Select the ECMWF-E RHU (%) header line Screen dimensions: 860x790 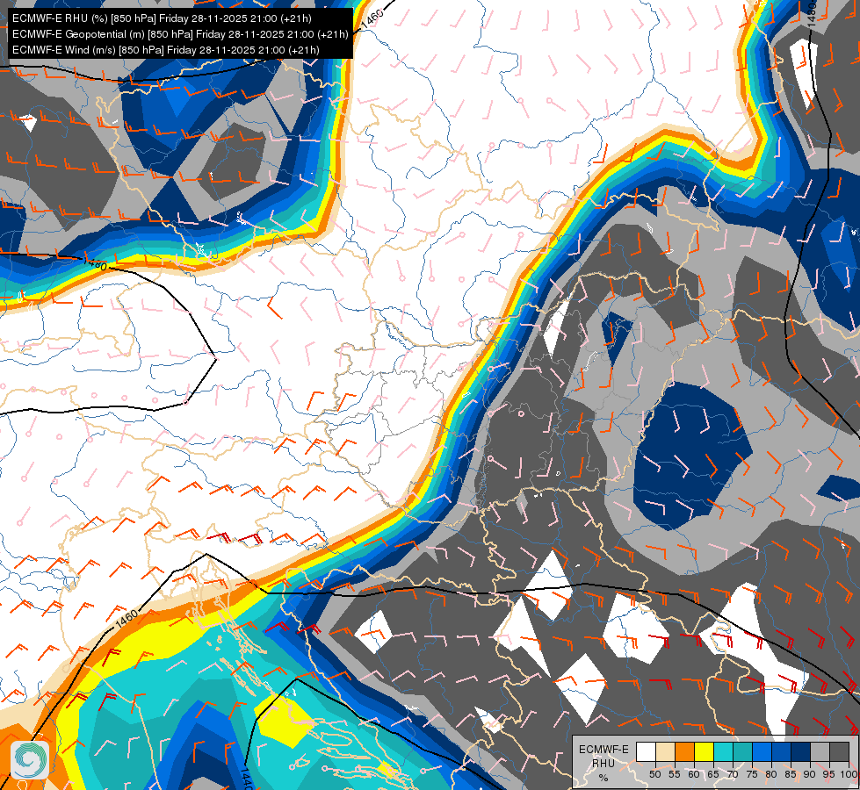point(162,18)
